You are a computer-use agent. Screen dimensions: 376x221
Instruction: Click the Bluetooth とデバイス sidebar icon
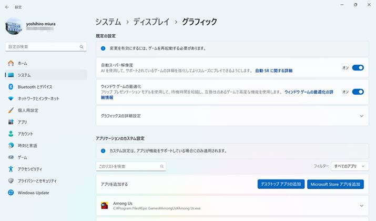[11, 87]
